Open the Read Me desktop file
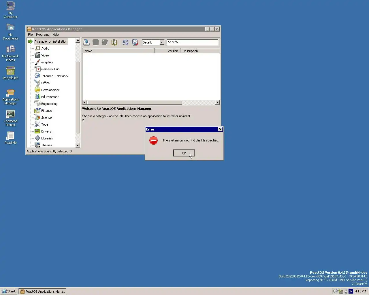Image resolution: width=369 pixels, height=295 pixels. pyautogui.click(x=11, y=138)
